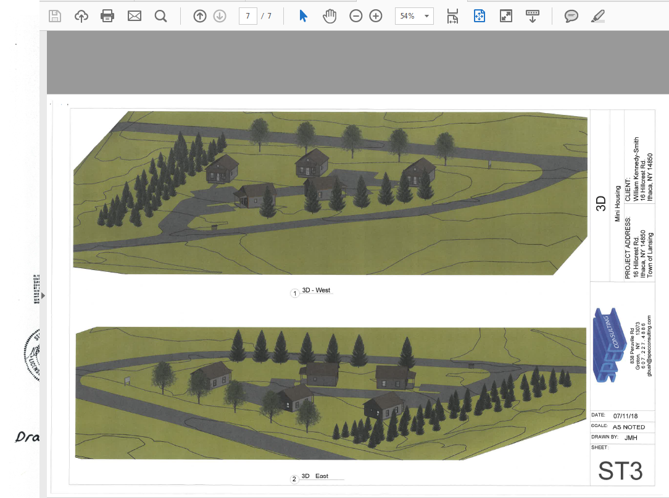Click the page number input field

point(247,16)
